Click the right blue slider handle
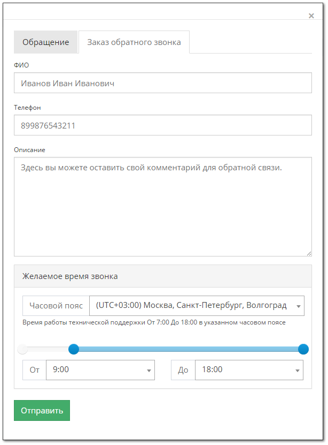The width and height of the screenshot is (328, 445). (x=303, y=349)
